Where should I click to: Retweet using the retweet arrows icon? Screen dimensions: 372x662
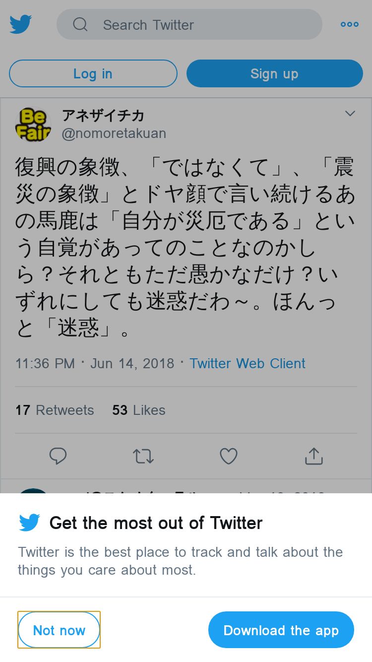tap(143, 456)
